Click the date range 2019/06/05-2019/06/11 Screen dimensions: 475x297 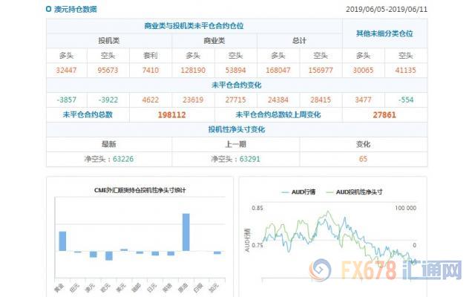coord(387,10)
